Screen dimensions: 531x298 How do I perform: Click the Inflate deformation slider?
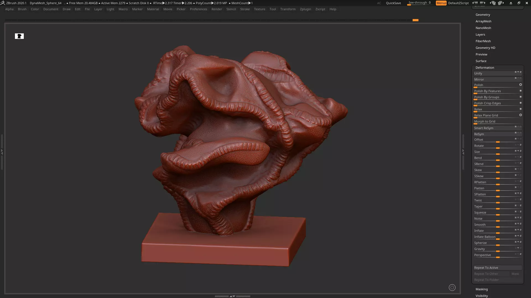click(x=498, y=231)
